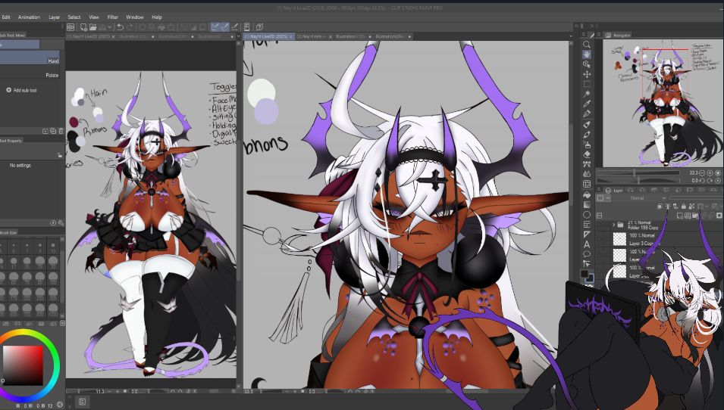Click the Navigator zoom slider
Image resolution: width=724 pixels, height=410 pixels.
coord(638,172)
